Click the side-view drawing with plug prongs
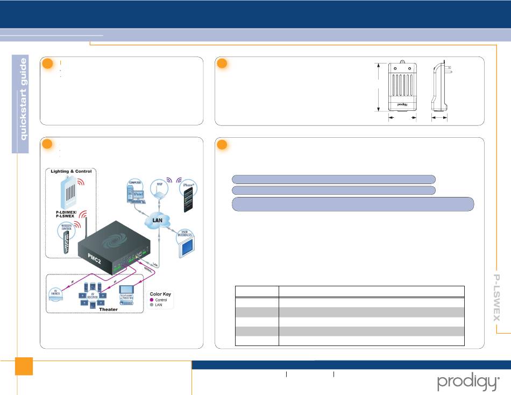The width and height of the screenshot is (511, 395). [441, 87]
